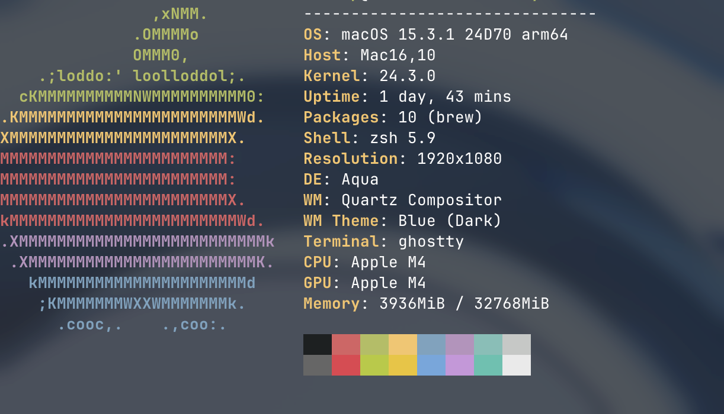Select the "Mac16,10" host value
The width and height of the screenshot is (724, 414).
tap(398, 55)
